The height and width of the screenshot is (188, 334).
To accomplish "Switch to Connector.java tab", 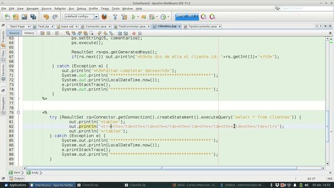I will tap(96, 27).
